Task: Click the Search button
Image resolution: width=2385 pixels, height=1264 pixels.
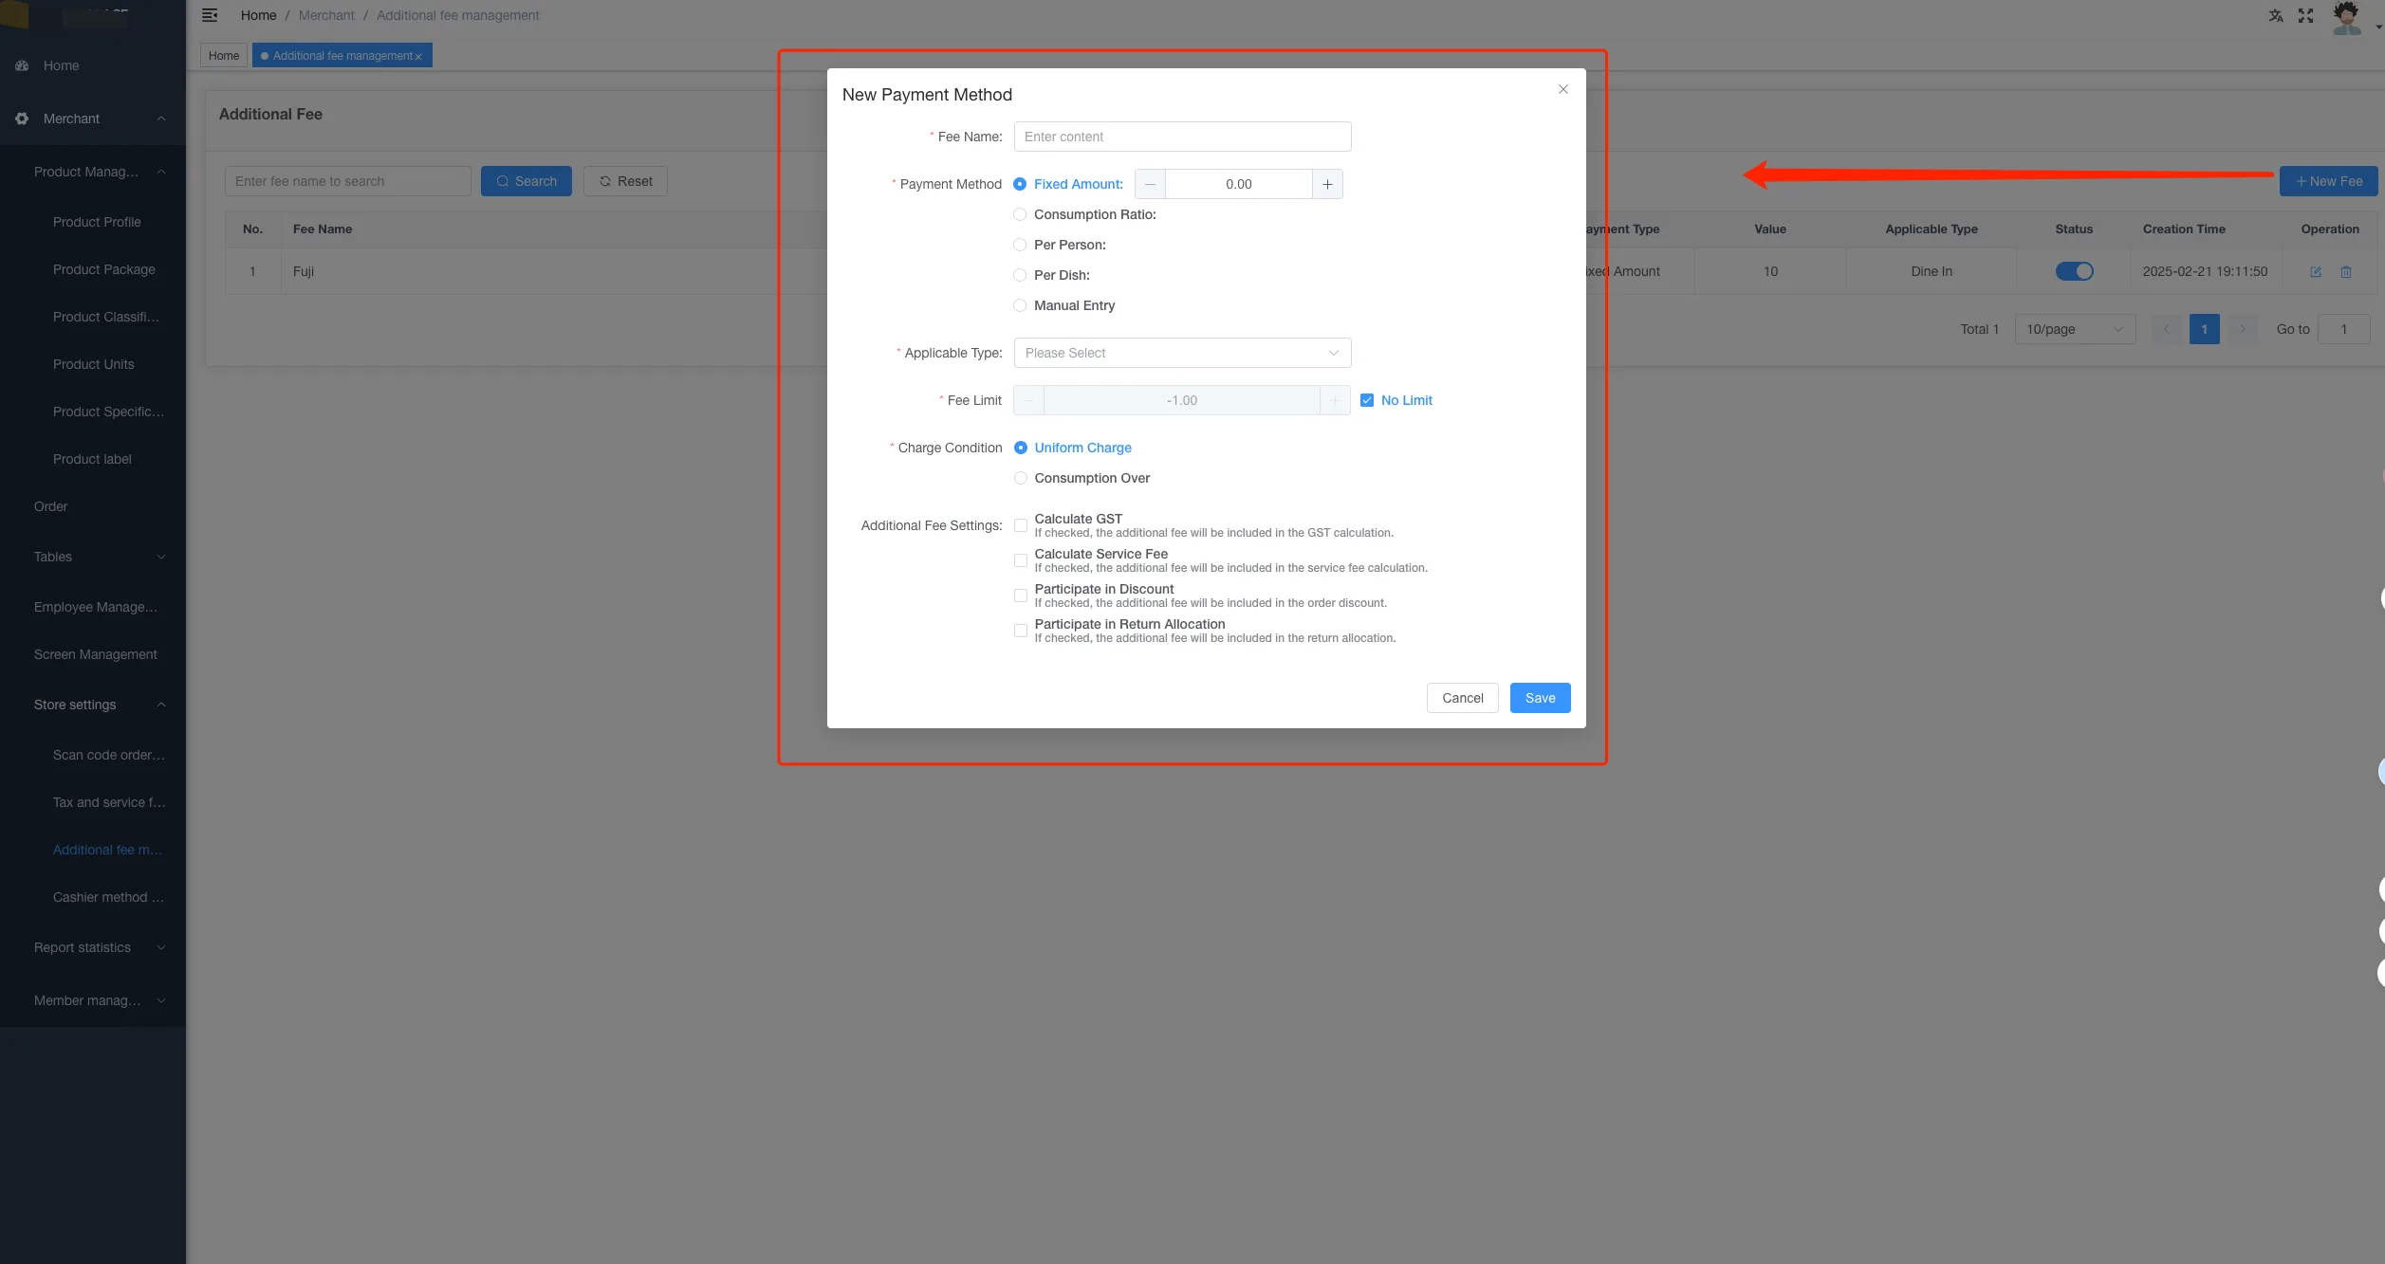Action: click(526, 181)
